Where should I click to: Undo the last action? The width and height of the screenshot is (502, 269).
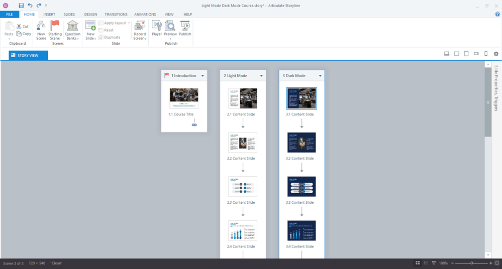coord(30,6)
